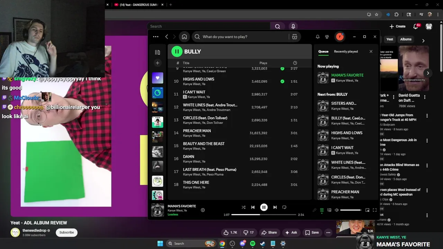The height and width of the screenshot is (249, 443).
Task: Toggle saved checkmark on HIGHS AND LOWS
Action: pyautogui.click(x=282, y=81)
